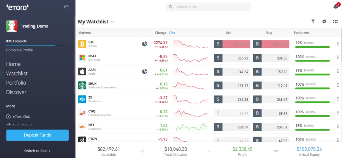Viewport: 342px width, 158px height.
Task: Click the BTC portfolio pie icon
Action: click(x=144, y=44)
